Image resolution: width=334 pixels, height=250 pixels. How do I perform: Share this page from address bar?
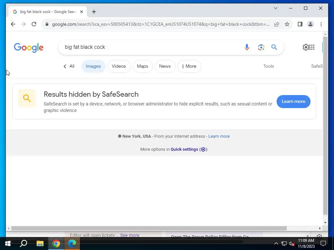click(x=277, y=24)
